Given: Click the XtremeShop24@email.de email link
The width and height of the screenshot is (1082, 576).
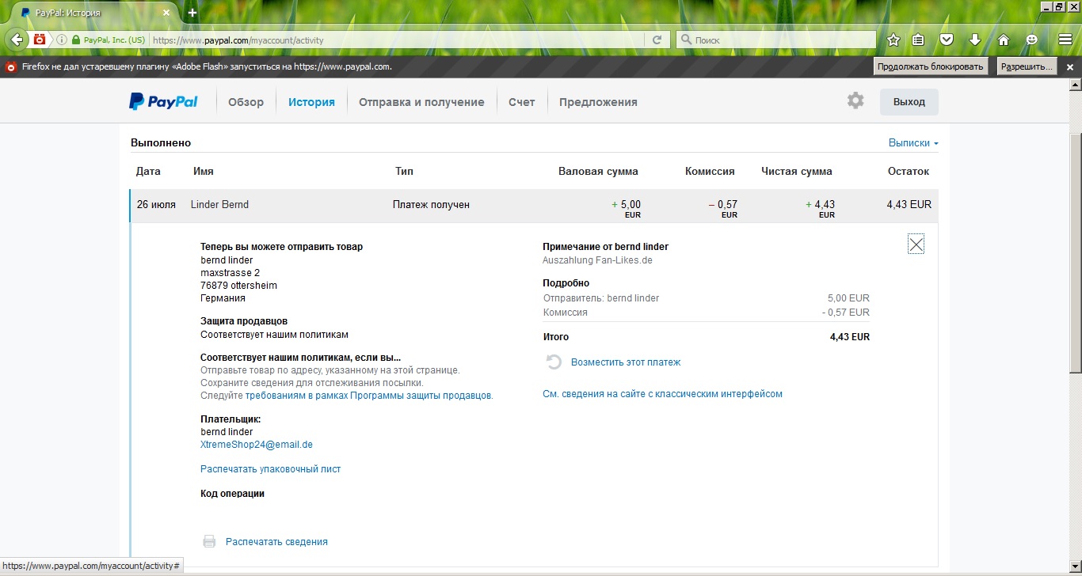Looking at the screenshot, I should tap(257, 445).
